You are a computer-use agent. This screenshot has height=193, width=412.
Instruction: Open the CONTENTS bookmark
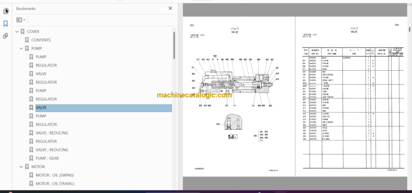(41, 40)
